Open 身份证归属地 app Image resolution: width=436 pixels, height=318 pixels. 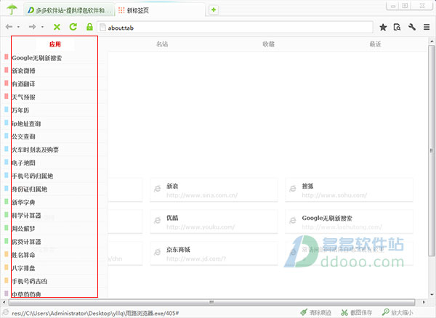point(29,189)
